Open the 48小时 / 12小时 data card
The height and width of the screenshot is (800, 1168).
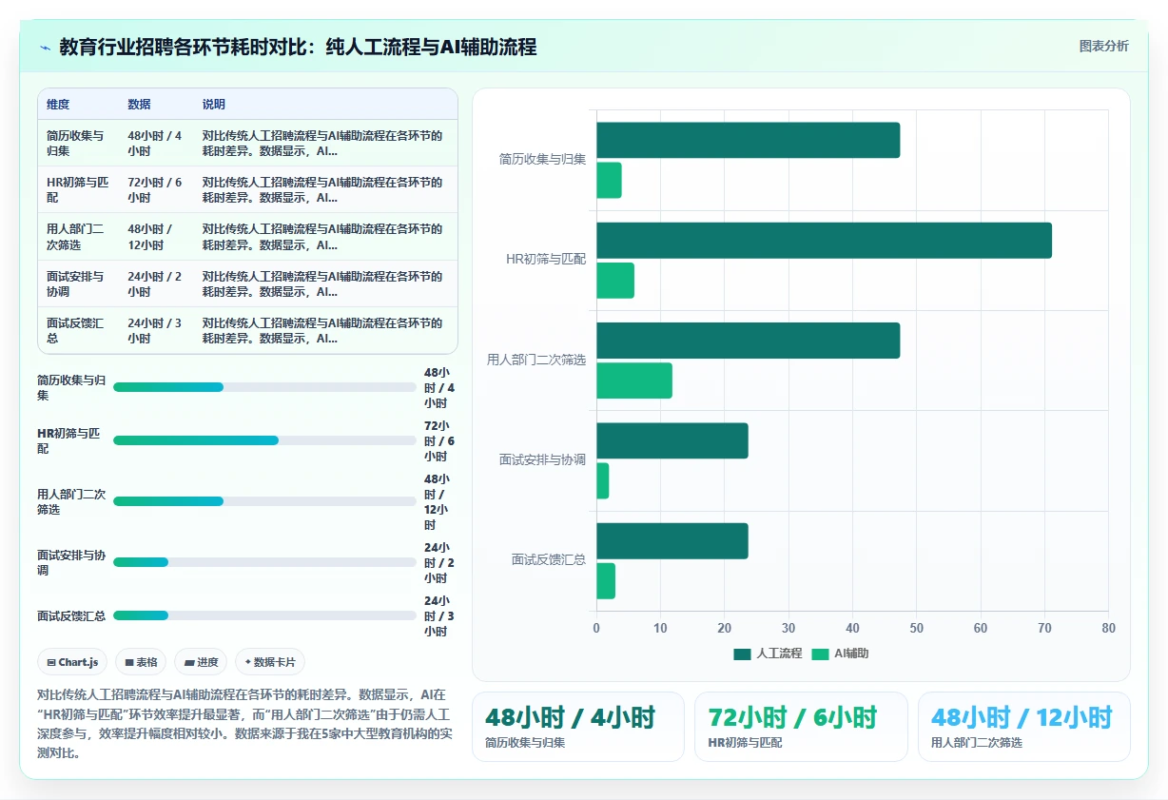pos(1024,727)
